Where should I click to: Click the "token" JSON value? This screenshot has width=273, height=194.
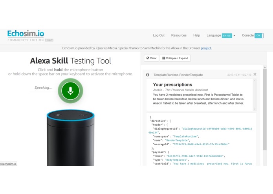tap(196, 156)
